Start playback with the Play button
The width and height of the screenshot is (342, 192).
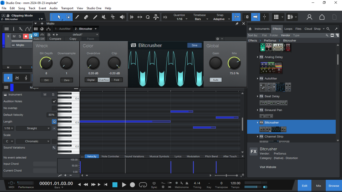pyautogui.click(x=124, y=185)
